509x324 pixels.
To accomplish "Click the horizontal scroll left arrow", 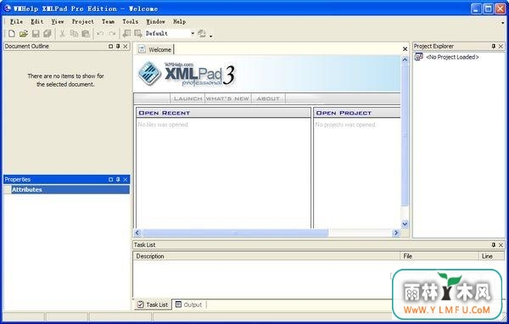I will click(137, 232).
